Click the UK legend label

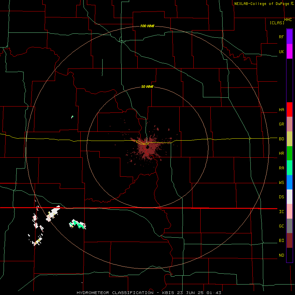[x=282, y=51]
